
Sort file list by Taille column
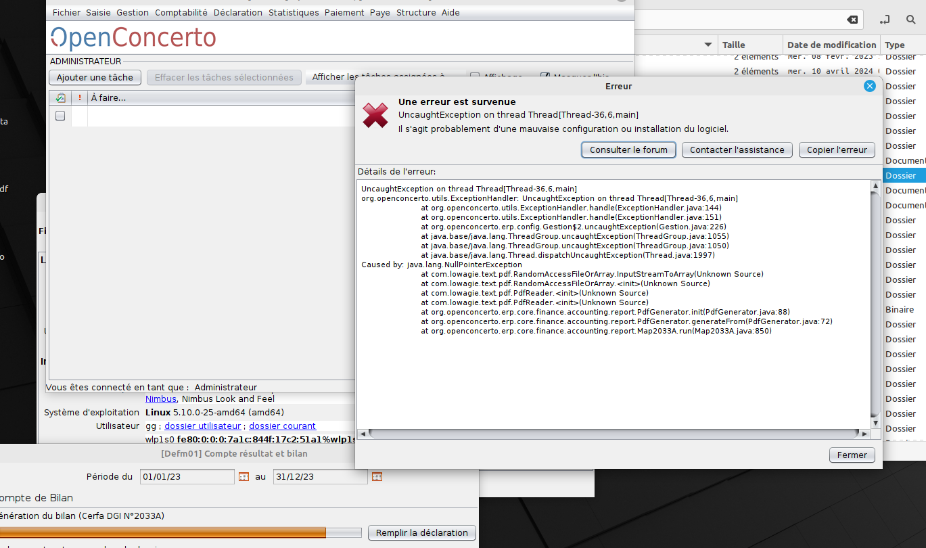pyautogui.click(x=734, y=45)
